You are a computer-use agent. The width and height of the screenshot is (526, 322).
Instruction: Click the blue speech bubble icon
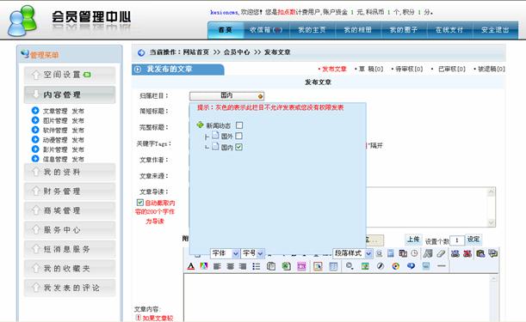coord(411,266)
